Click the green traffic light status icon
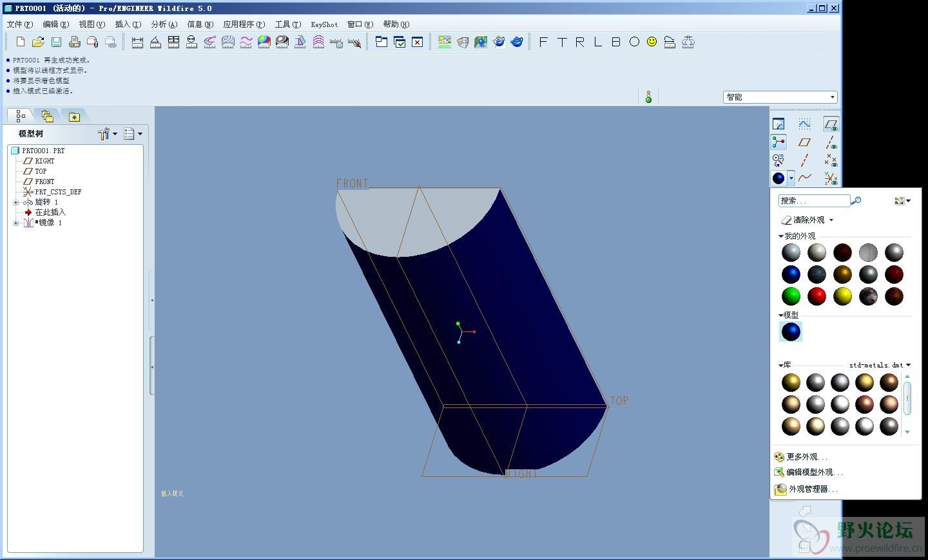Screen dimensions: 928x560 [648, 97]
